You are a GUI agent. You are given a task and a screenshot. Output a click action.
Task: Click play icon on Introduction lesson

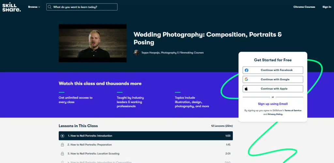(62, 136)
